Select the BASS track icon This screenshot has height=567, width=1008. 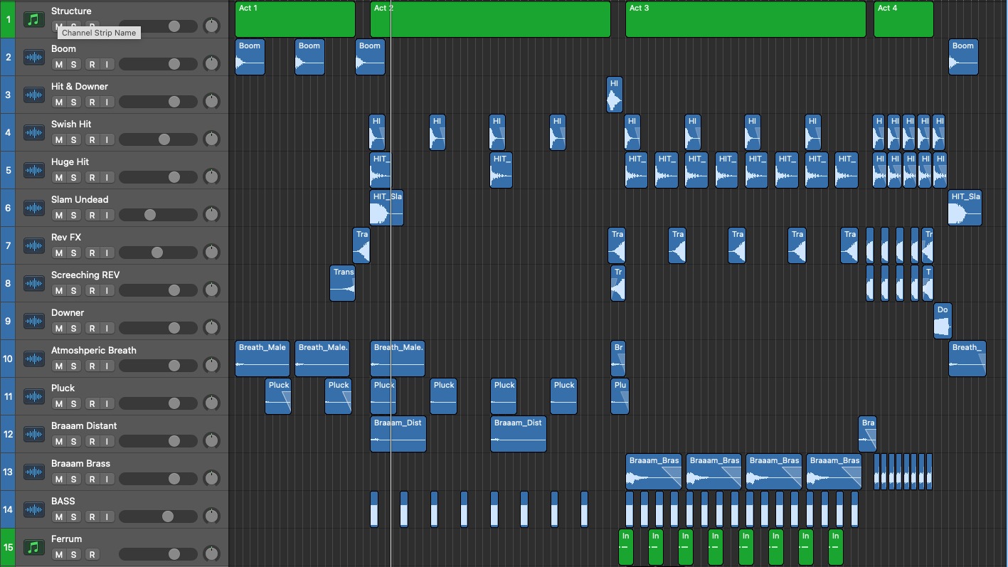[34, 509]
